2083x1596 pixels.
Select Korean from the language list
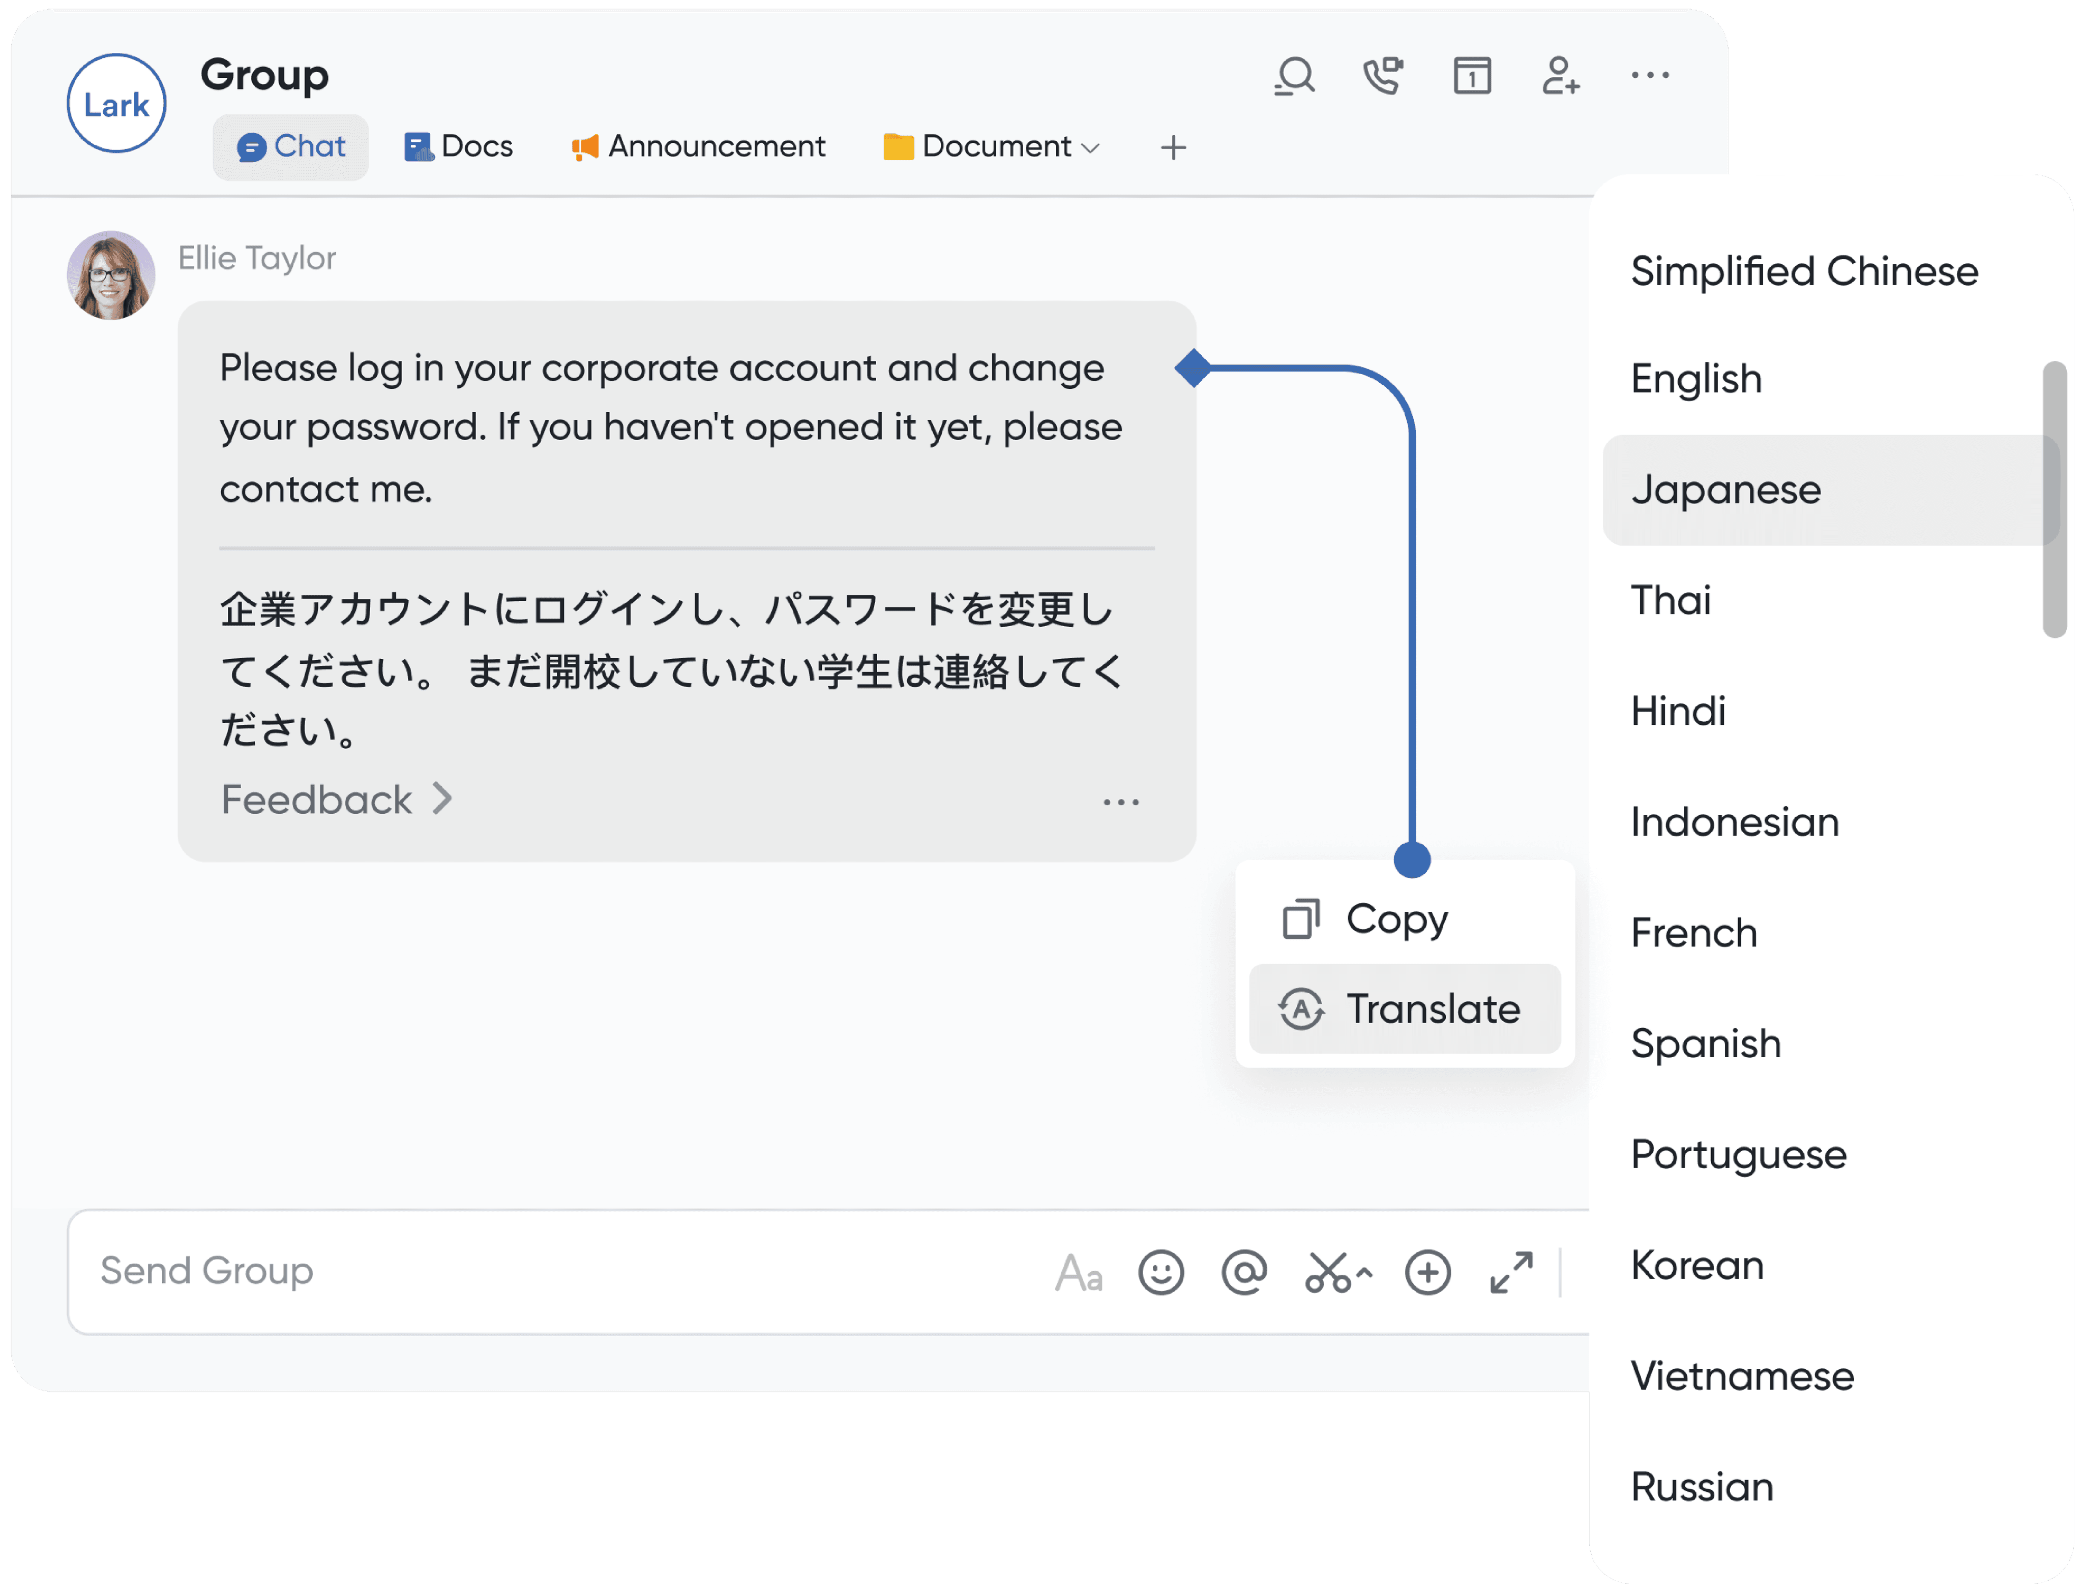tap(1697, 1266)
